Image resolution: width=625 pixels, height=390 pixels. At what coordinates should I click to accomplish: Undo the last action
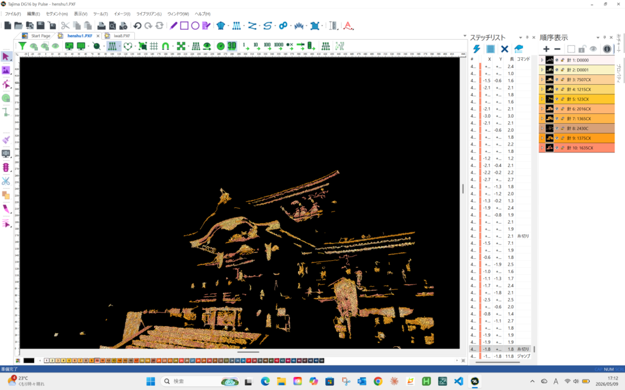point(137,26)
